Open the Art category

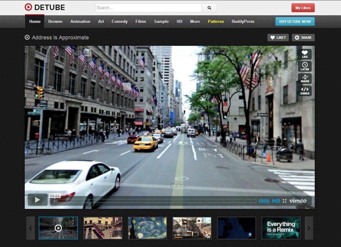[101, 22]
